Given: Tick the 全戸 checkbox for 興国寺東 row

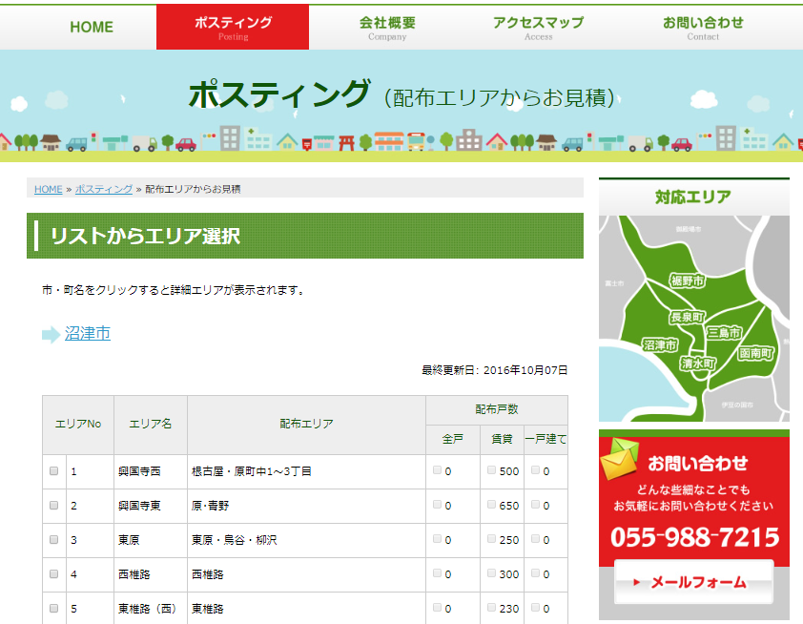Looking at the screenshot, I should tap(438, 505).
